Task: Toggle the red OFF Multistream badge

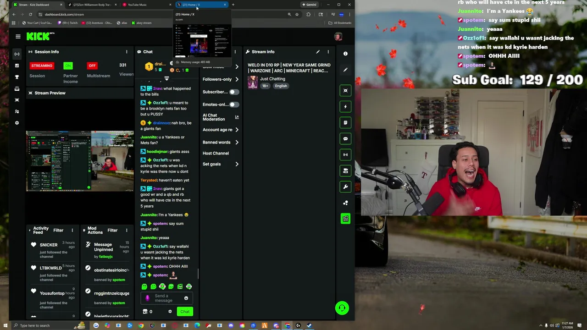Action: tap(92, 66)
